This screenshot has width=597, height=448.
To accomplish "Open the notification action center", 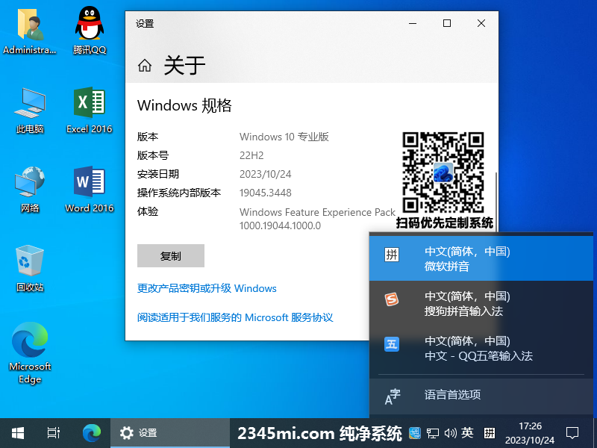I will (x=572, y=432).
